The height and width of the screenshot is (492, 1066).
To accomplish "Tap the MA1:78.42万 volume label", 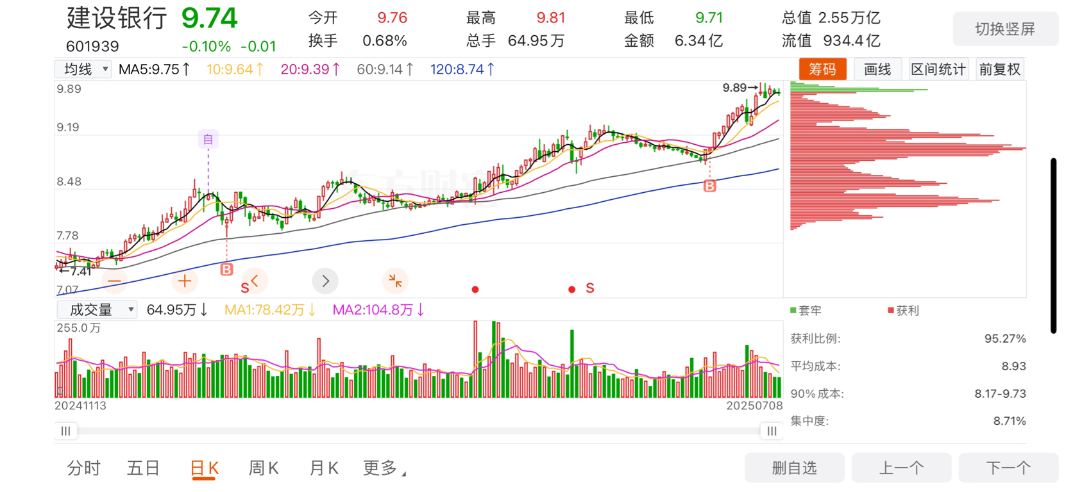I will 270,310.
